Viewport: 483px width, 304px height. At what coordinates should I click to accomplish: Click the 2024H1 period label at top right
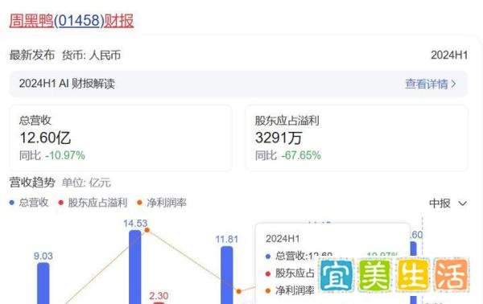[x=449, y=55]
